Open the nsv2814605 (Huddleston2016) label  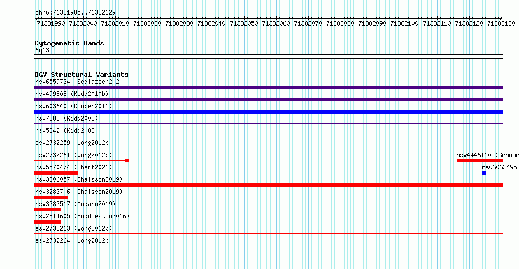[82, 216]
